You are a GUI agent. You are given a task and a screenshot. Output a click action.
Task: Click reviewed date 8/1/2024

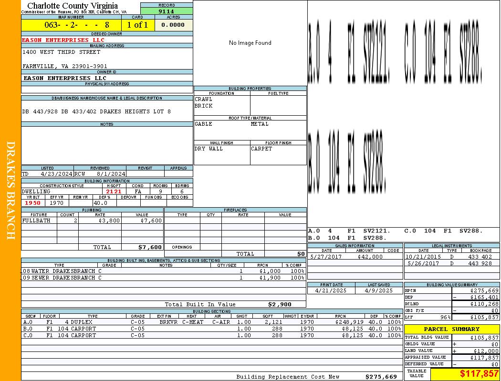[111, 174]
